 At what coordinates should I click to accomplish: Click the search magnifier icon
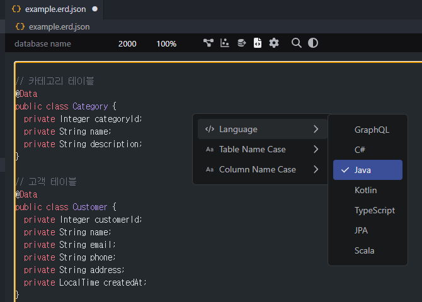click(296, 43)
